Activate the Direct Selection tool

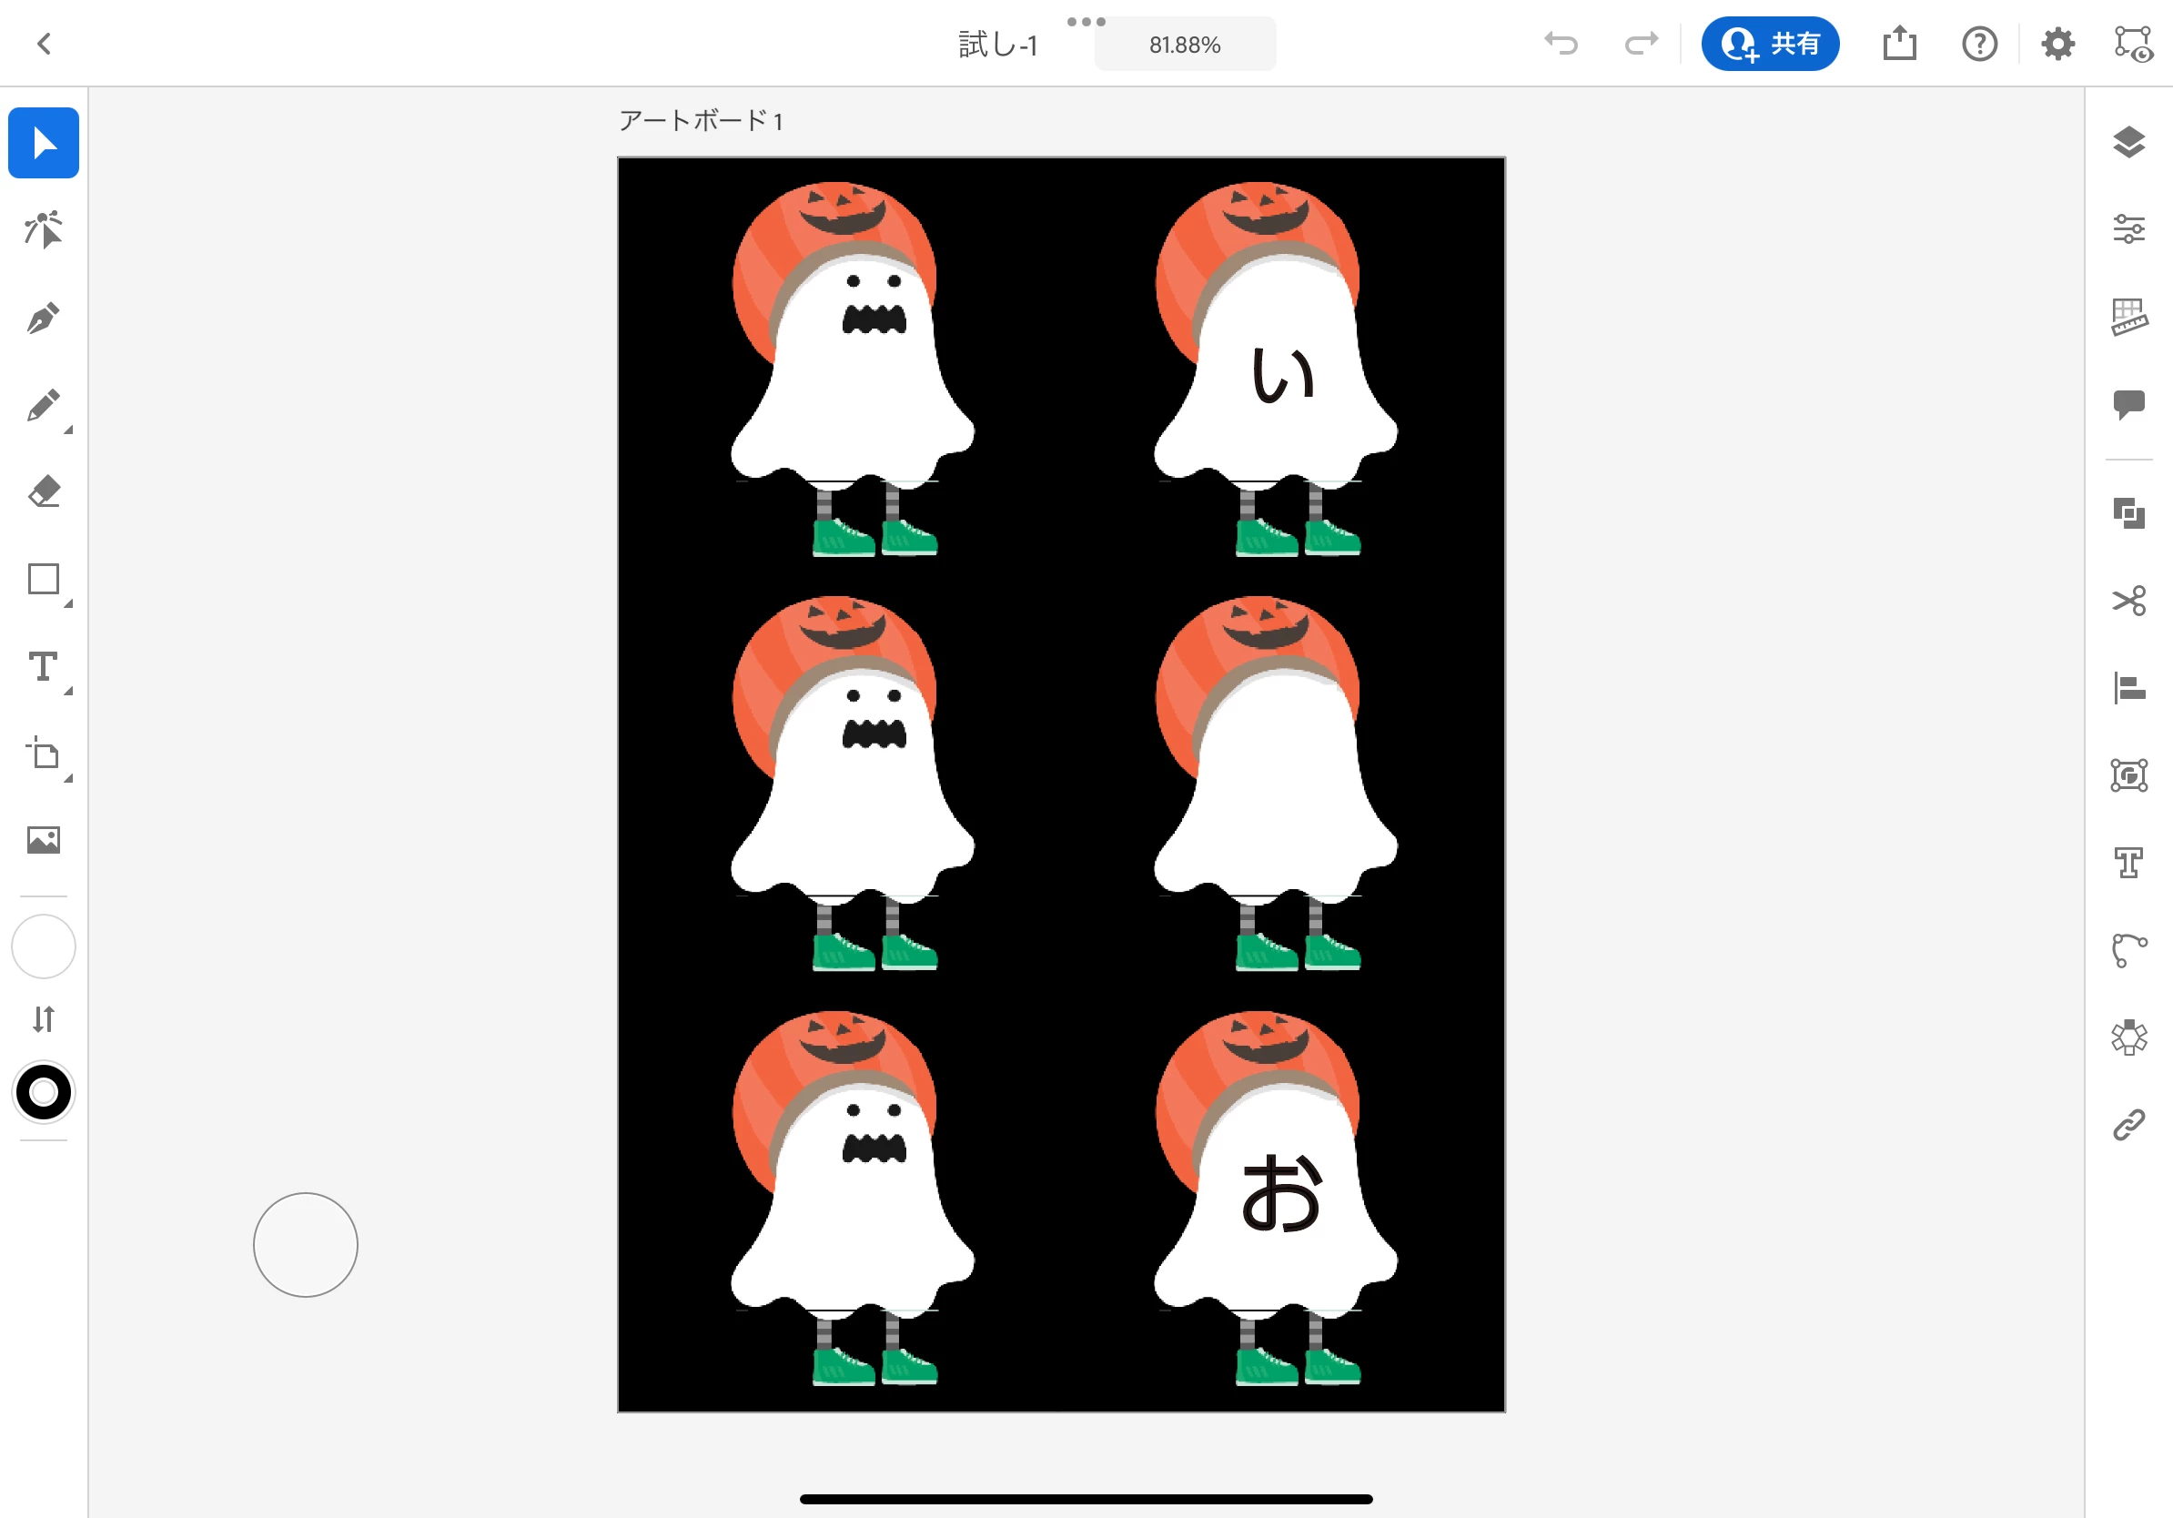[x=44, y=230]
